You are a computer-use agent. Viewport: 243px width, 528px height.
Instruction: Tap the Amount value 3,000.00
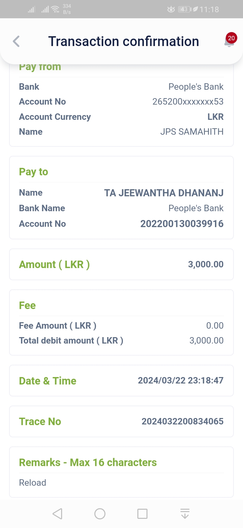point(206,264)
